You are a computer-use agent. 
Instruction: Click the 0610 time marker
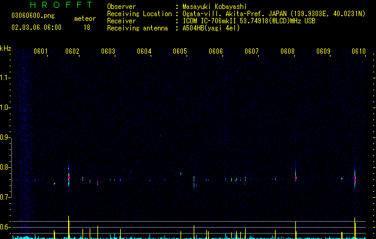[359, 51]
